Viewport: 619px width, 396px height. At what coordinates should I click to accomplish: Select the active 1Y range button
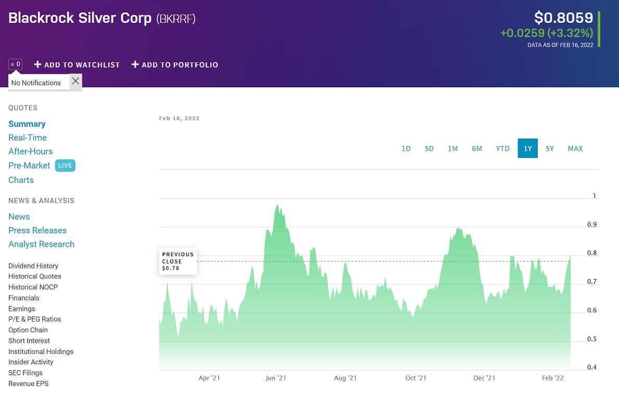[x=527, y=148]
